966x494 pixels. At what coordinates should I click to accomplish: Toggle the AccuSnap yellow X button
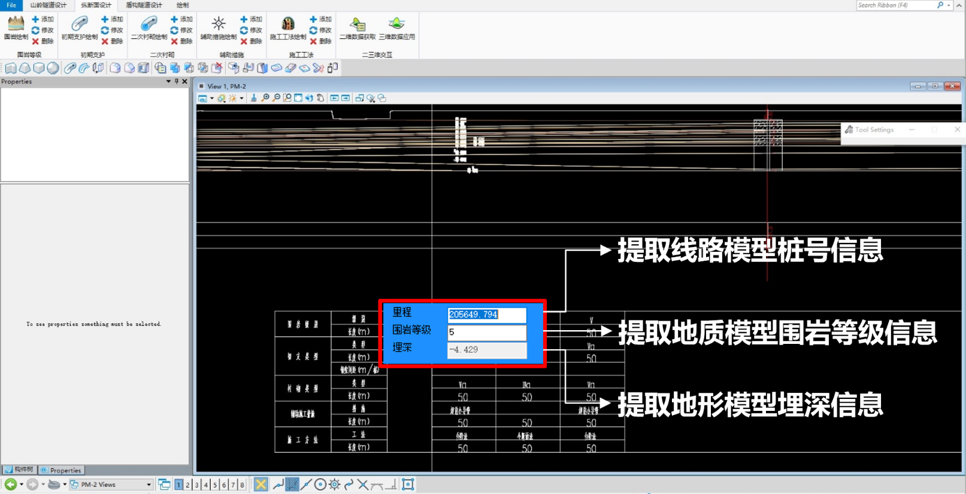[261, 484]
